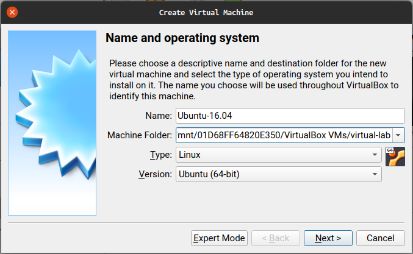The width and height of the screenshot is (413, 254).
Task: Click the Create Virtual Machine title text
Action: point(206,12)
